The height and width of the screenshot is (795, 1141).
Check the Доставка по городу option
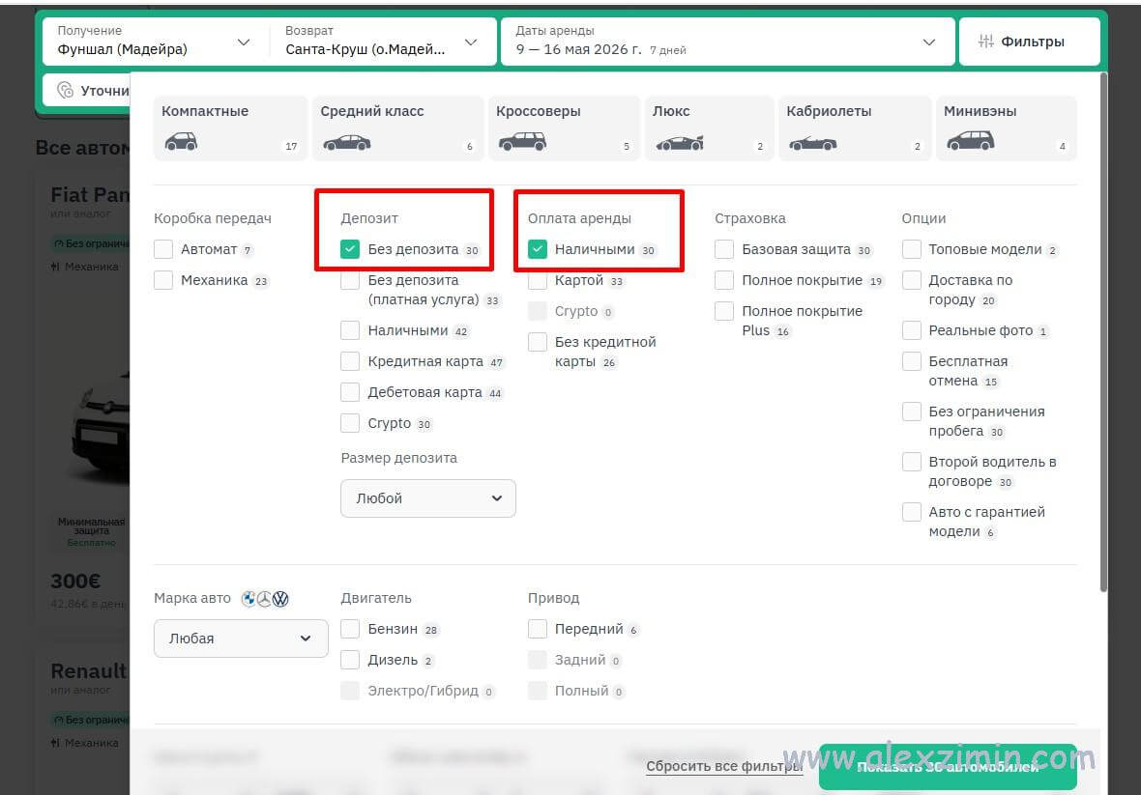tap(912, 280)
